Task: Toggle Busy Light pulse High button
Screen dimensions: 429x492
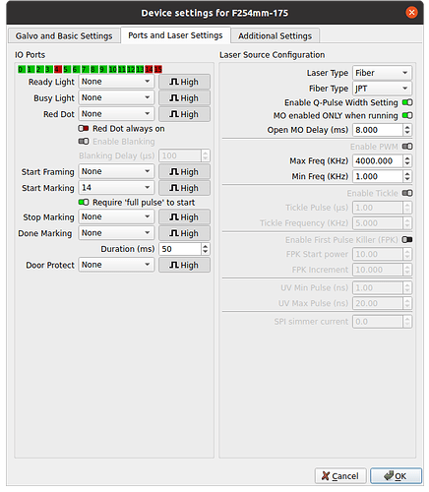Action: (x=184, y=98)
